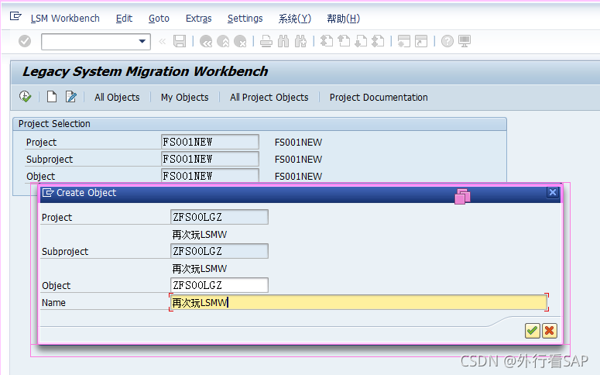This screenshot has width=600, height=375.
Task: Click the Save disk icon
Action: tap(180, 41)
